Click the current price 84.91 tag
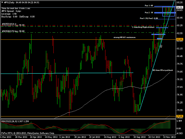This screenshot has height=139, width=185. pos(180,7)
